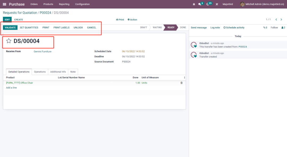Go to next record arrow
The image size is (287, 157).
coord(281,20)
